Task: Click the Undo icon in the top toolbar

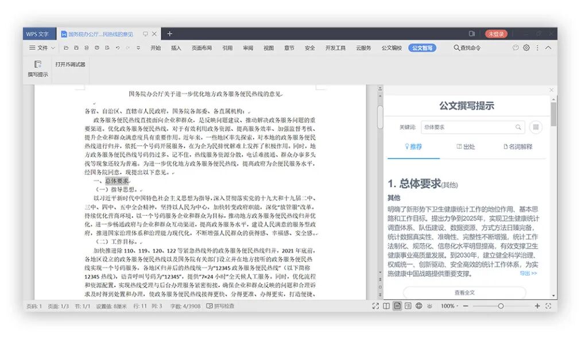Action: pos(118,48)
